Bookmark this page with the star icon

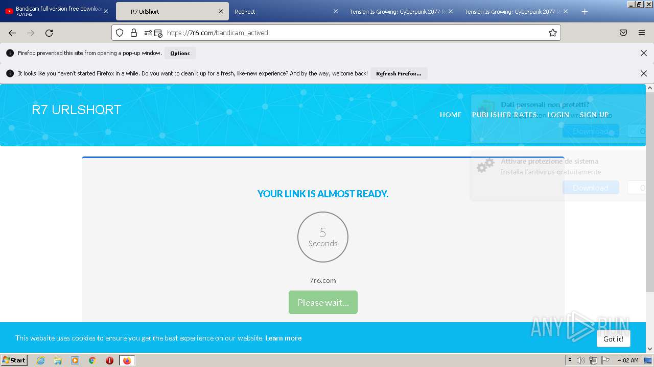(x=552, y=33)
